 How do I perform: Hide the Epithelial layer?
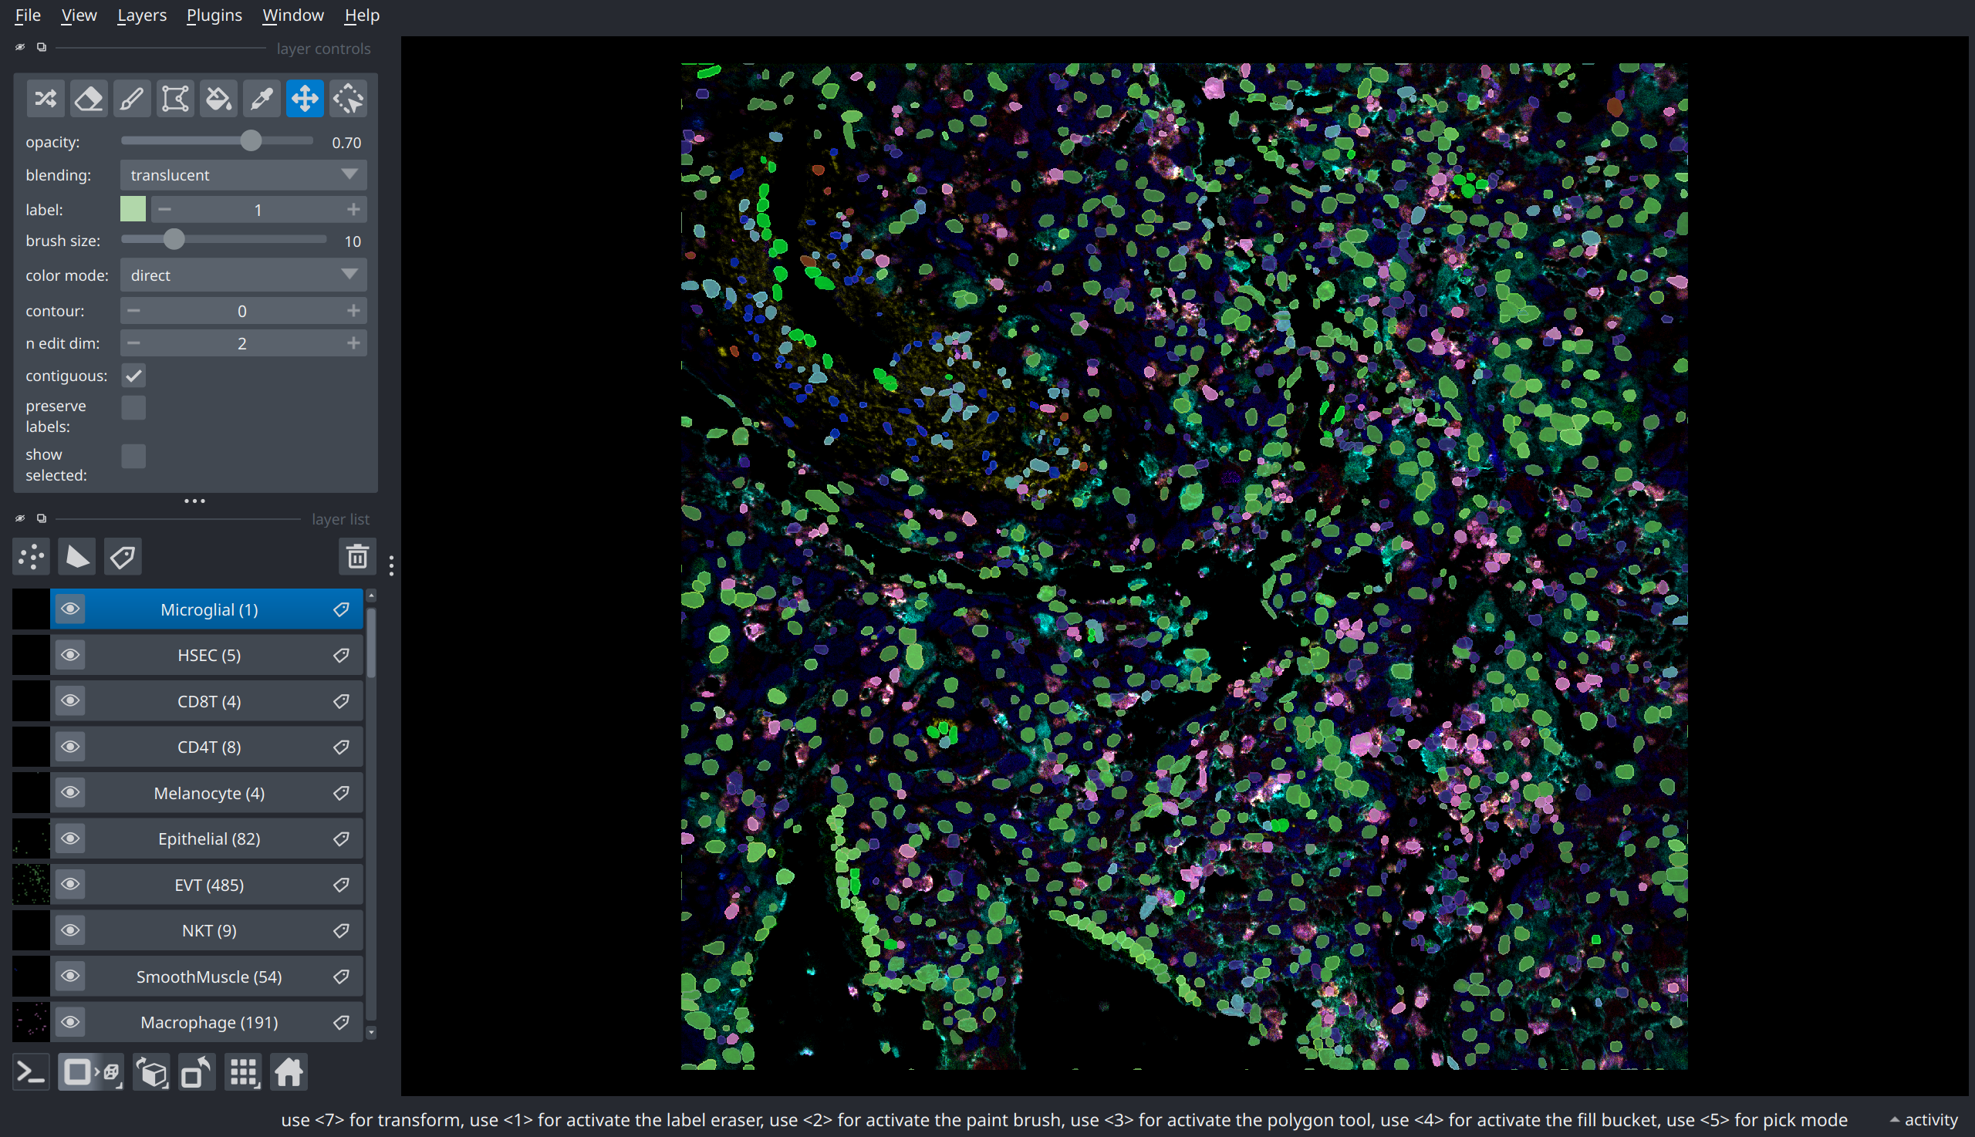(x=70, y=838)
